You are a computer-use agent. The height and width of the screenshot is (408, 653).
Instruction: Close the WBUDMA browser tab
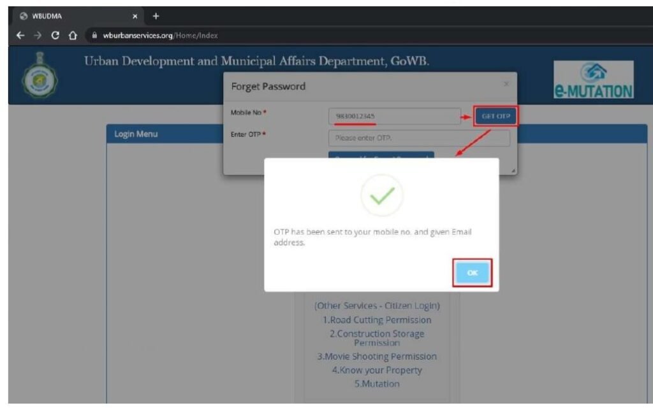click(x=135, y=16)
